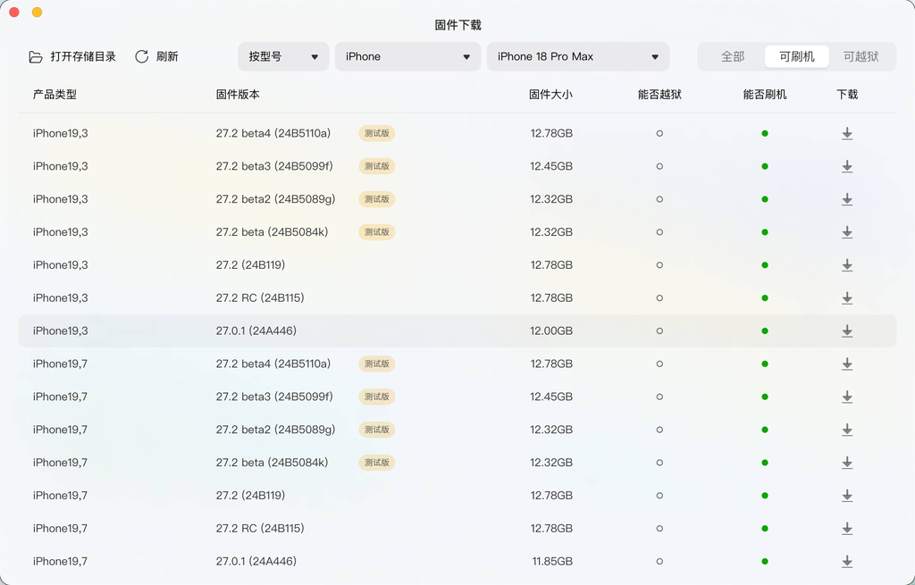
Task: Click the 固件下载 window title
Action: point(458,25)
